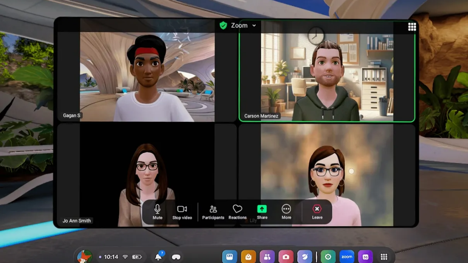Screen dimensions: 468x263
Task: Open the green settings gear app
Action: [x=328, y=257]
